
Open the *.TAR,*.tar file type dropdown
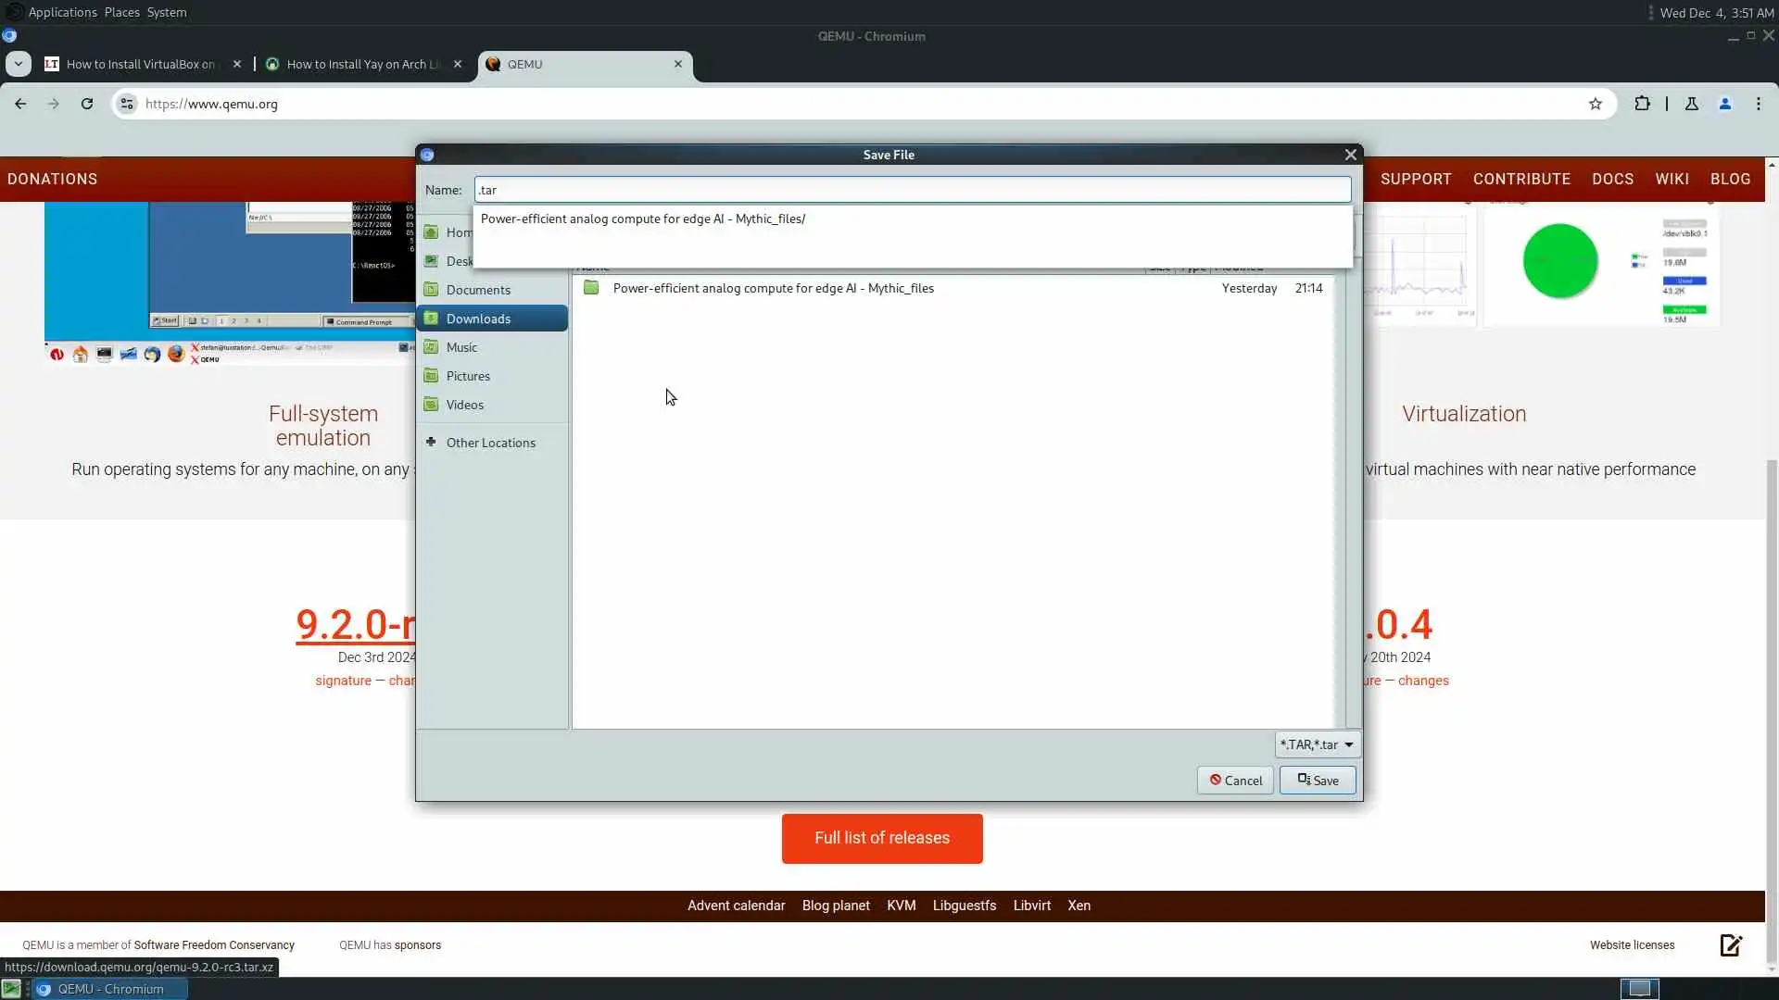tap(1317, 744)
